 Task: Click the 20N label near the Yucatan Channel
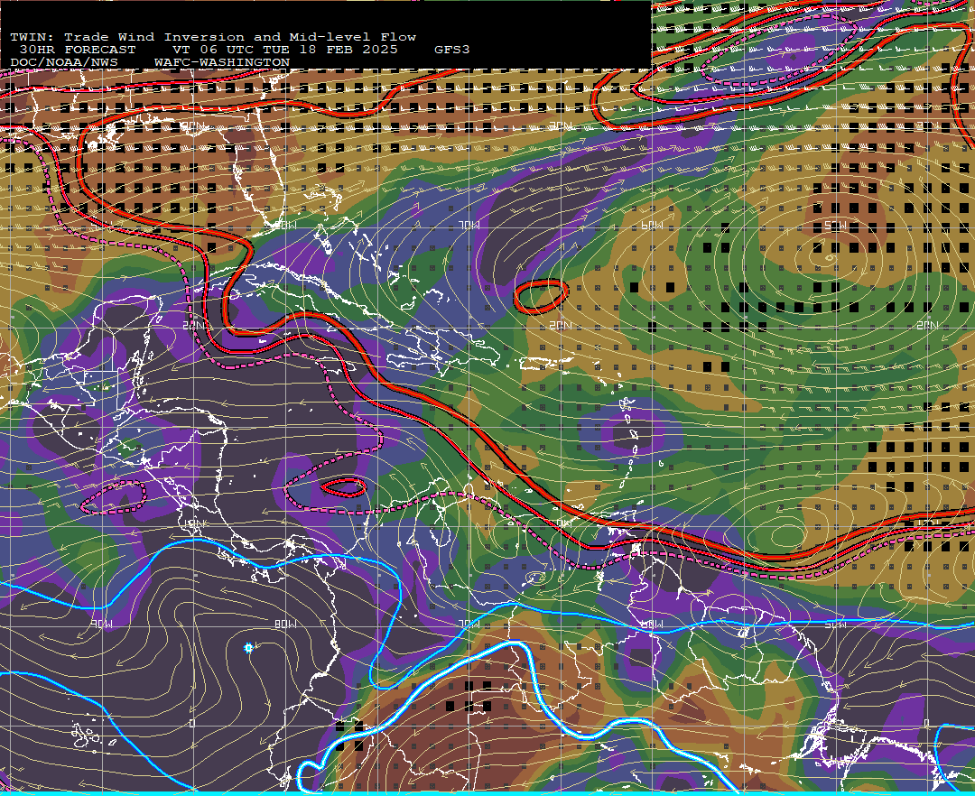pyautogui.click(x=193, y=325)
